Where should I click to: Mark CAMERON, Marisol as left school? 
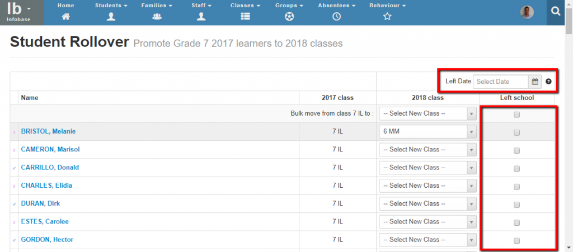516,150
